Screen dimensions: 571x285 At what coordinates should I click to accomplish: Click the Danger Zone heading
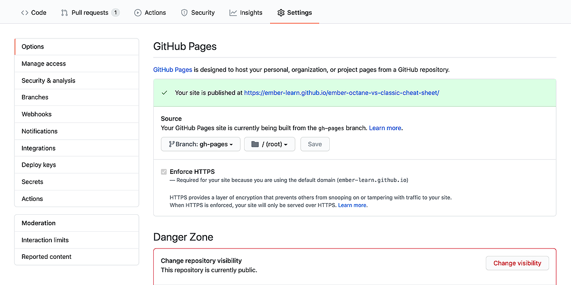tap(183, 237)
